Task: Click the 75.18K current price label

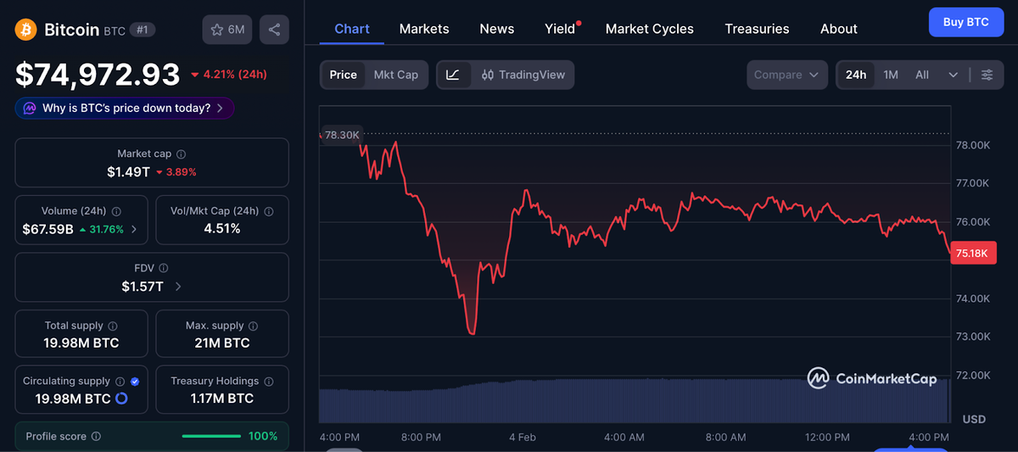Action: [x=972, y=253]
